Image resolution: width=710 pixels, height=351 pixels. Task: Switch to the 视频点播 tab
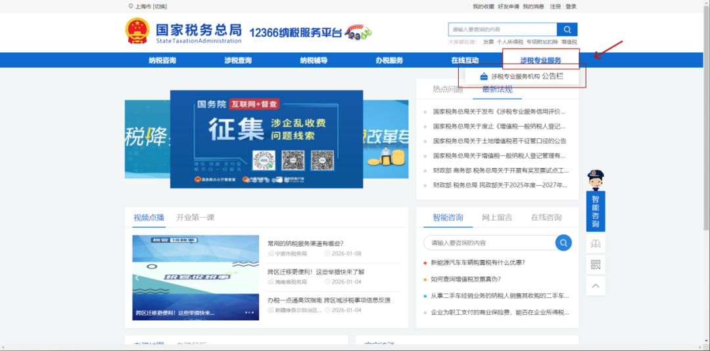(149, 217)
